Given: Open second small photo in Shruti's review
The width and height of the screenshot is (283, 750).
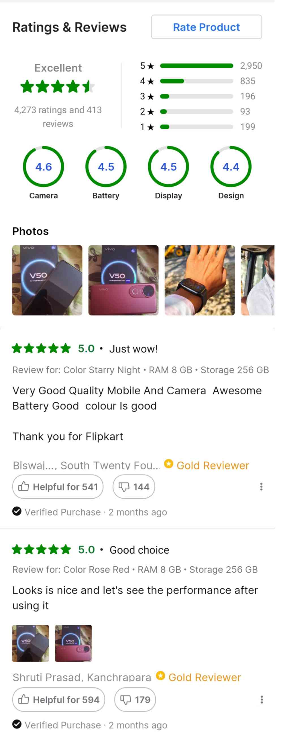Looking at the screenshot, I should 73,643.
